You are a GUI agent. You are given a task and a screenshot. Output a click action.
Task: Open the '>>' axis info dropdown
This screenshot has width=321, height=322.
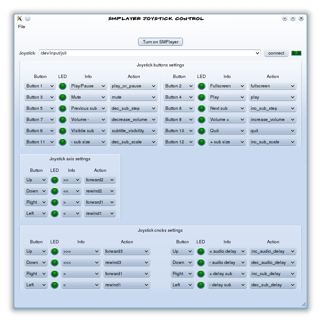click(x=71, y=180)
